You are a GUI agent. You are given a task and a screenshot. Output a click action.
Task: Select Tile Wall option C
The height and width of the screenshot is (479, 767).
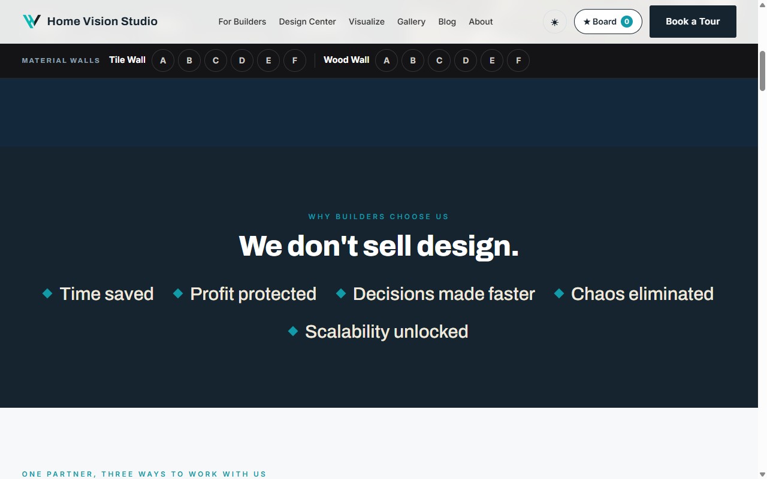click(216, 60)
